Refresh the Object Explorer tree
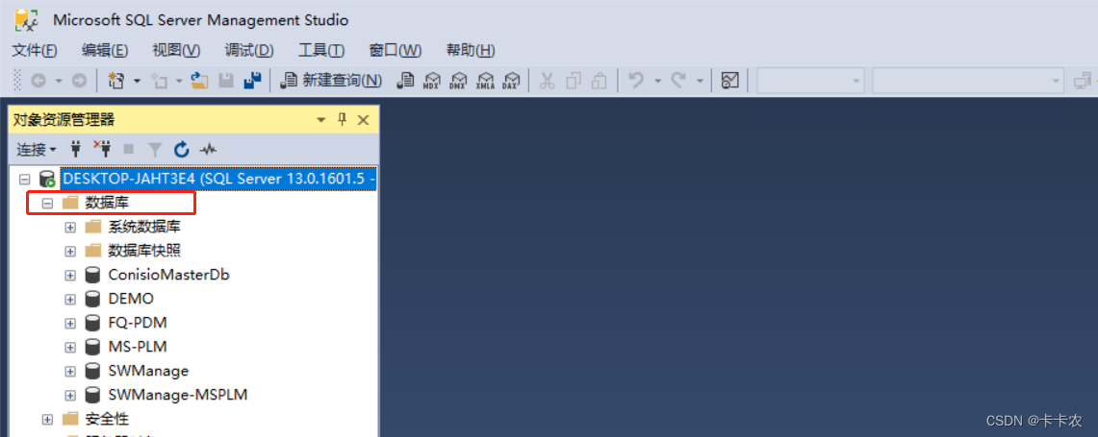 182,148
